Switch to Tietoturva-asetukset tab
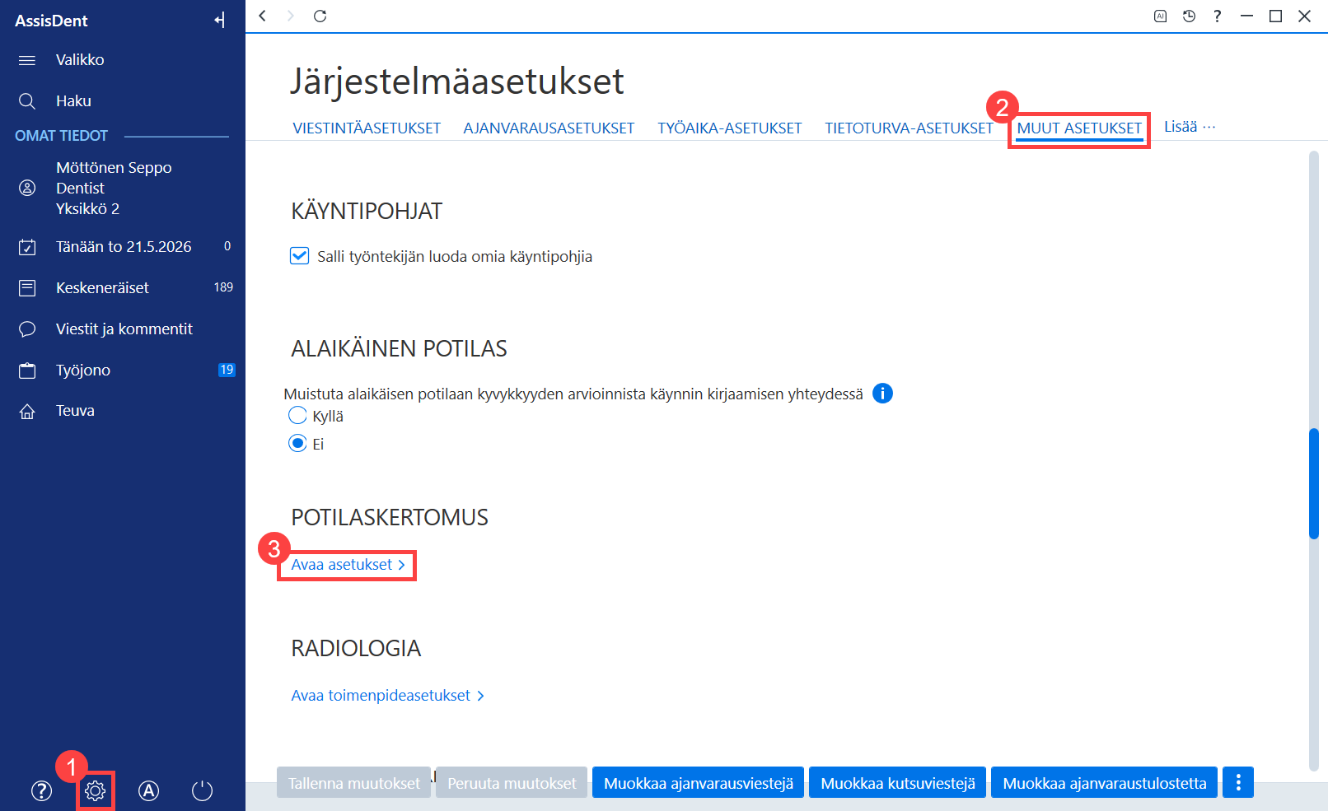Image resolution: width=1328 pixels, height=811 pixels. 909,128
